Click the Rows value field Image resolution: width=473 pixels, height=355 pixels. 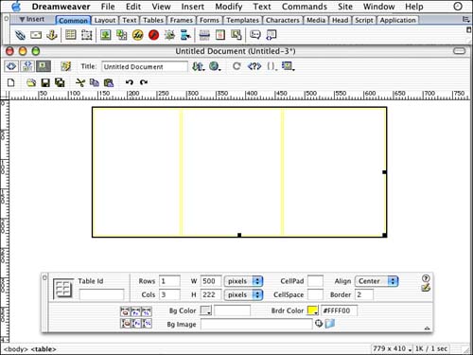(169, 281)
